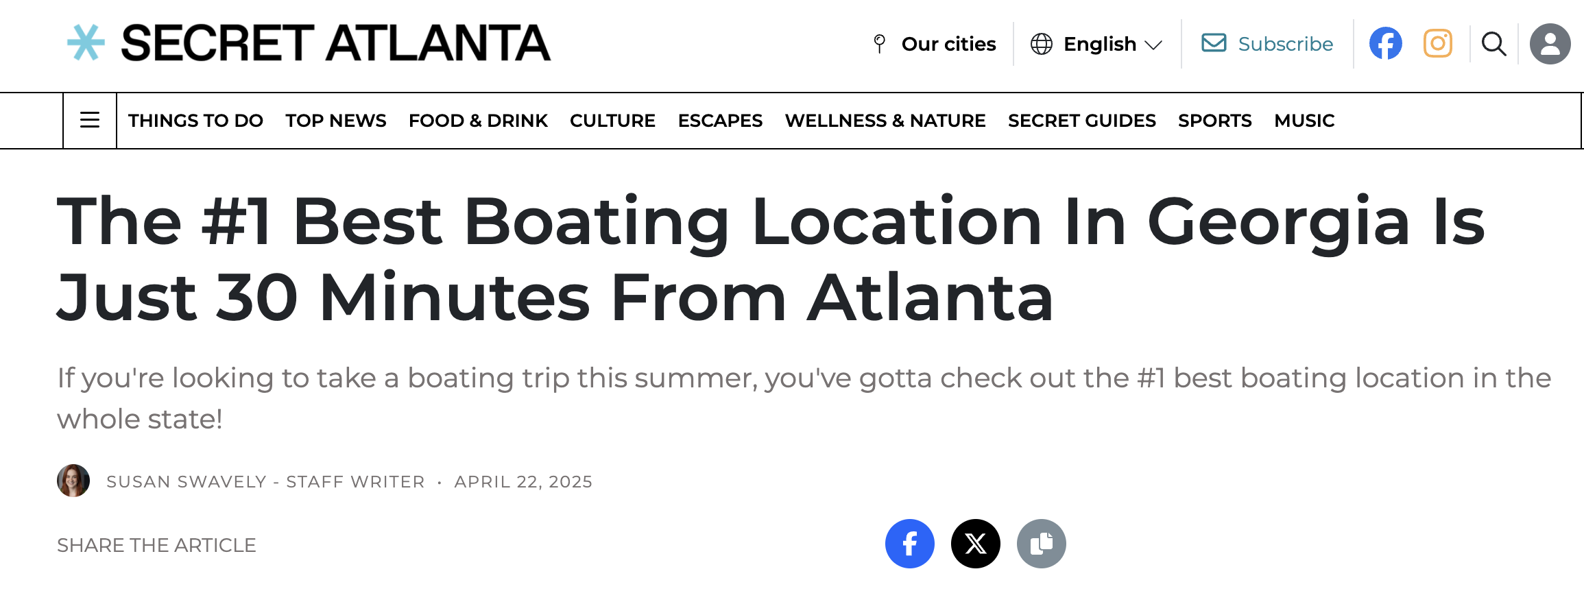This screenshot has width=1584, height=591.
Task: Open author Susan Swavely's profile link
Action: 186,482
